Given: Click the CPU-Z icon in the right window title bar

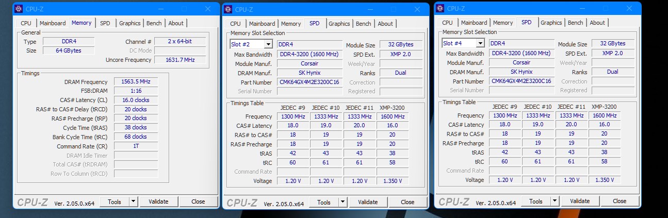Looking at the screenshot, I should point(440,8).
